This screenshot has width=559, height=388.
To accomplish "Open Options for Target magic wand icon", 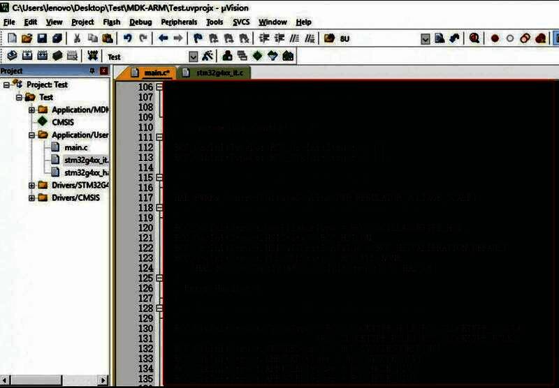I will (x=208, y=56).
